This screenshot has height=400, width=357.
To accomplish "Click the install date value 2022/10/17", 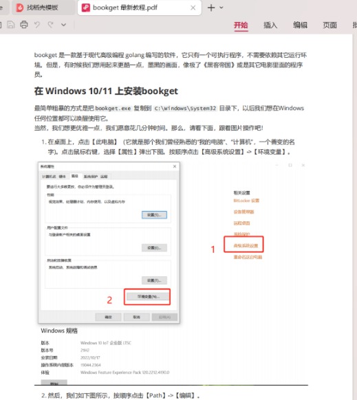I will click(x=90, y=357).
